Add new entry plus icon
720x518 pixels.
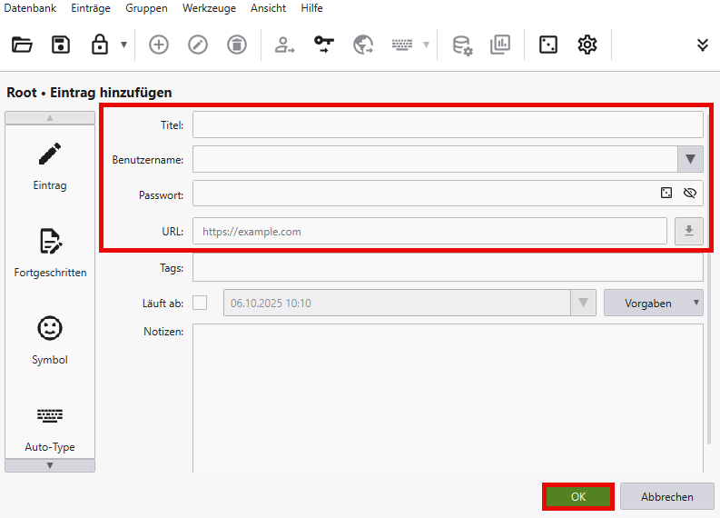pyautogui.click(x=159, y=45)
